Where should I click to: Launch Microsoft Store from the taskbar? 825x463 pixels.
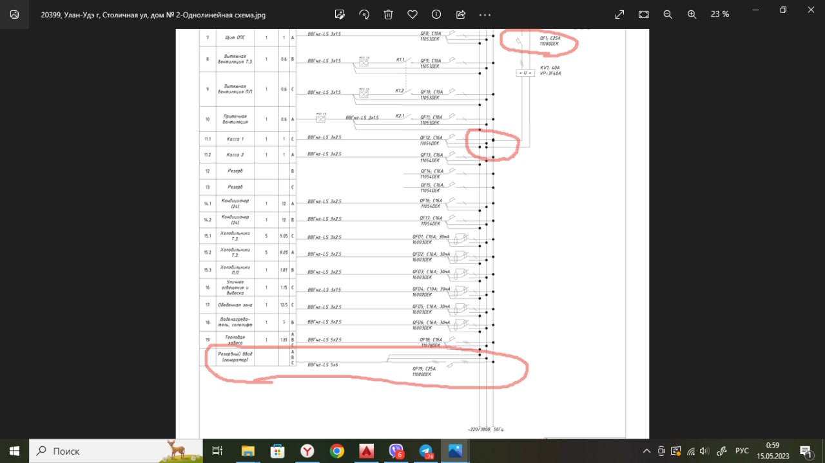pos(278,451)
